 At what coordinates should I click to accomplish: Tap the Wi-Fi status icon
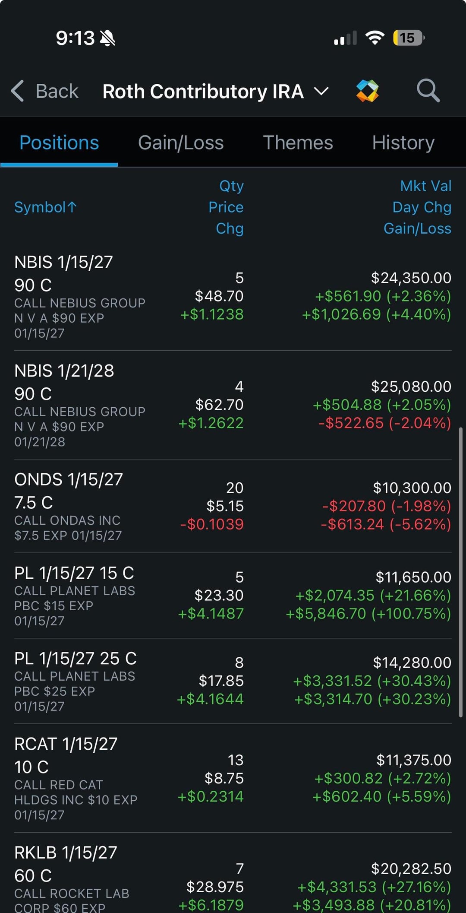pos(375,38)
